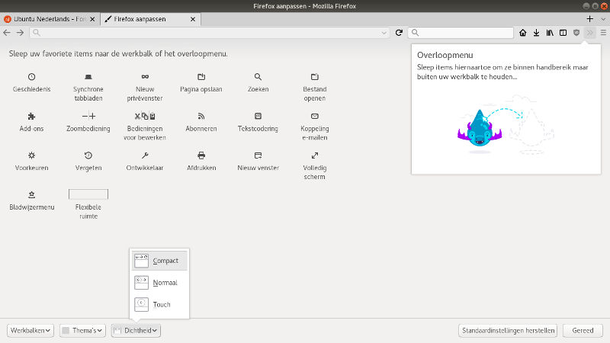
Task: Click the Volledig scherm arrows icon
Action: tap(315, 155)
